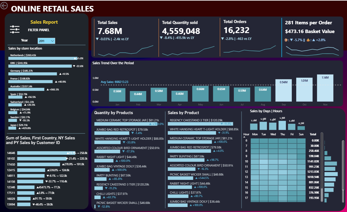Click the Australia | $137.14k label
The height and width of the screenshot is (212, 347).
click(21, 86)
